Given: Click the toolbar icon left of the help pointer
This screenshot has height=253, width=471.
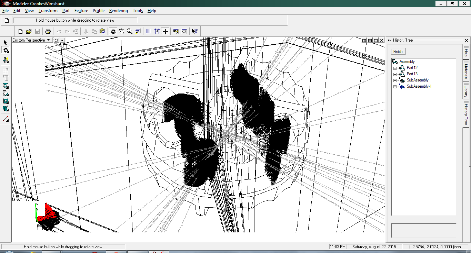Looking at the screenshot, I should [x=184, y=31].
